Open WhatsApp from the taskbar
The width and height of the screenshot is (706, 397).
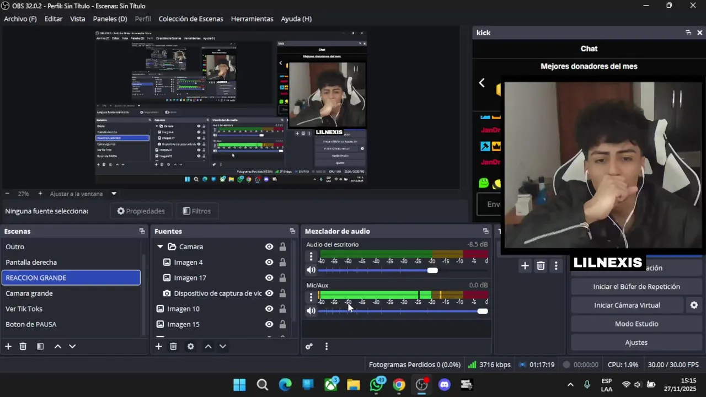click(376, 384)
